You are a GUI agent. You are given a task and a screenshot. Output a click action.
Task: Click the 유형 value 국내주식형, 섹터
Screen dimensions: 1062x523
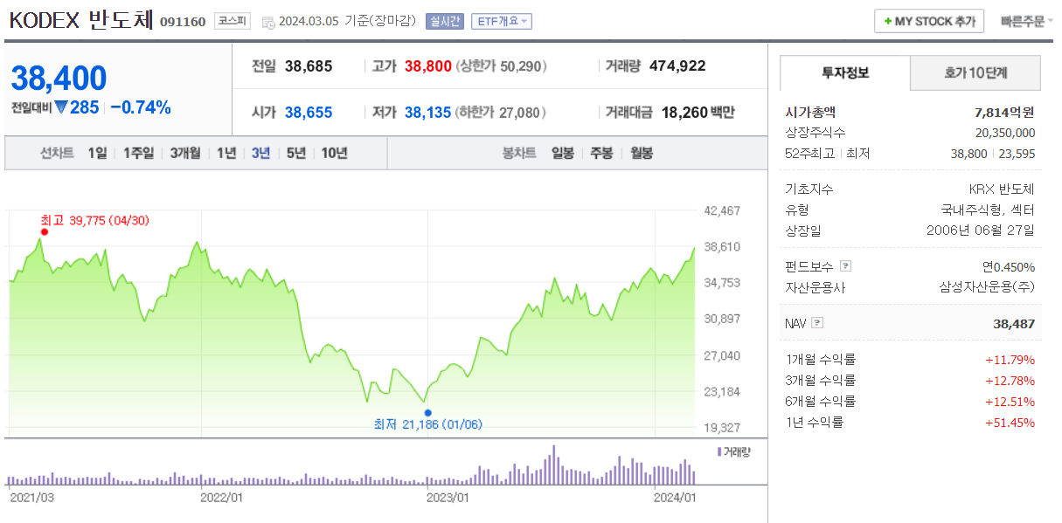point(988,210)
